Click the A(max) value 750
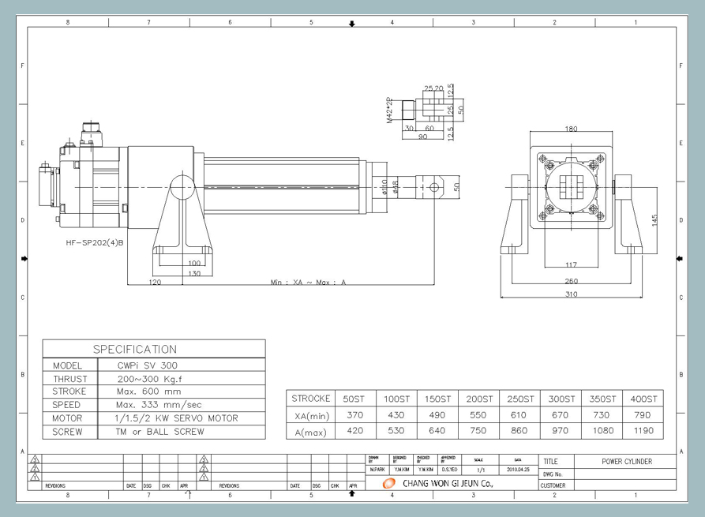This screenshot has height=517, width=705. coord(478,431)
